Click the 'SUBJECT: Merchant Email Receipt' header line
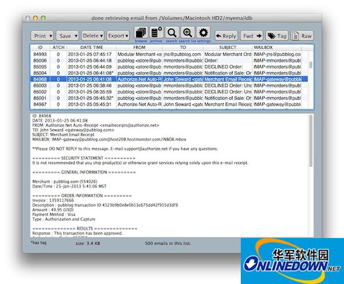 tap(63, 135)
